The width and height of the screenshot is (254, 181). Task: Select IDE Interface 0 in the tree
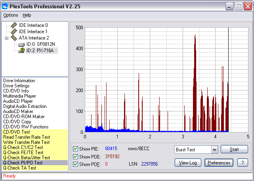[33, 25]
